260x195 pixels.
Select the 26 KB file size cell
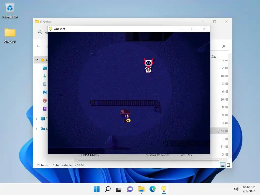224,99
